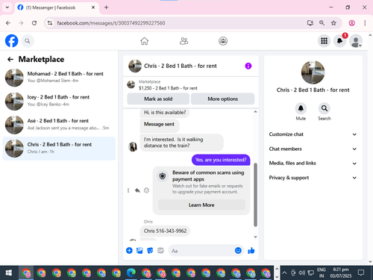Open the site information icon in the address bar
The image size is (373, 280).
50,23
